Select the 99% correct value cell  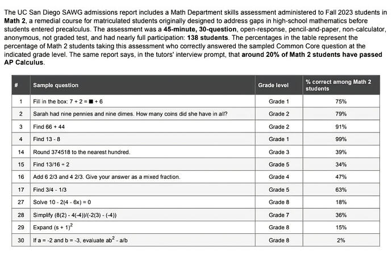coord(341,139)
